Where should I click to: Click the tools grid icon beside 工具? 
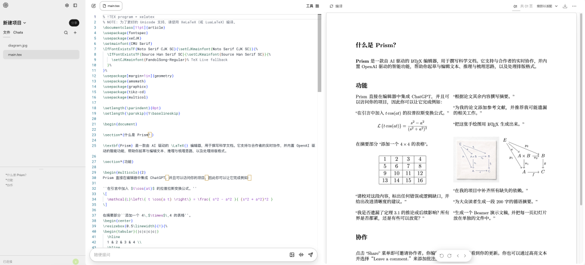tap(317, 6)
